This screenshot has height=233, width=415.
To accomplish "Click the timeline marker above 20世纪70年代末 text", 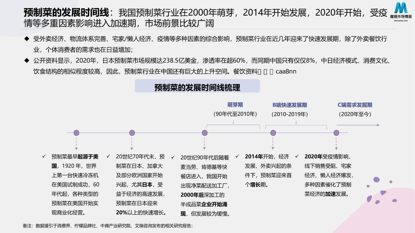I will pos(132,133).
